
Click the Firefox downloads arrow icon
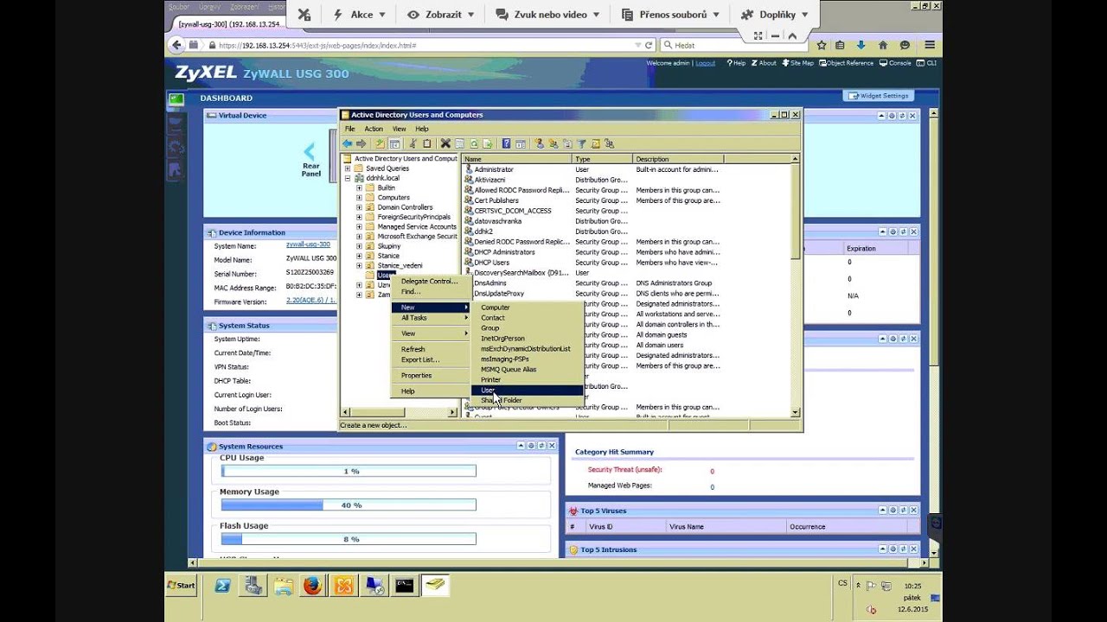pyautogui.click(x=861, y=45)
